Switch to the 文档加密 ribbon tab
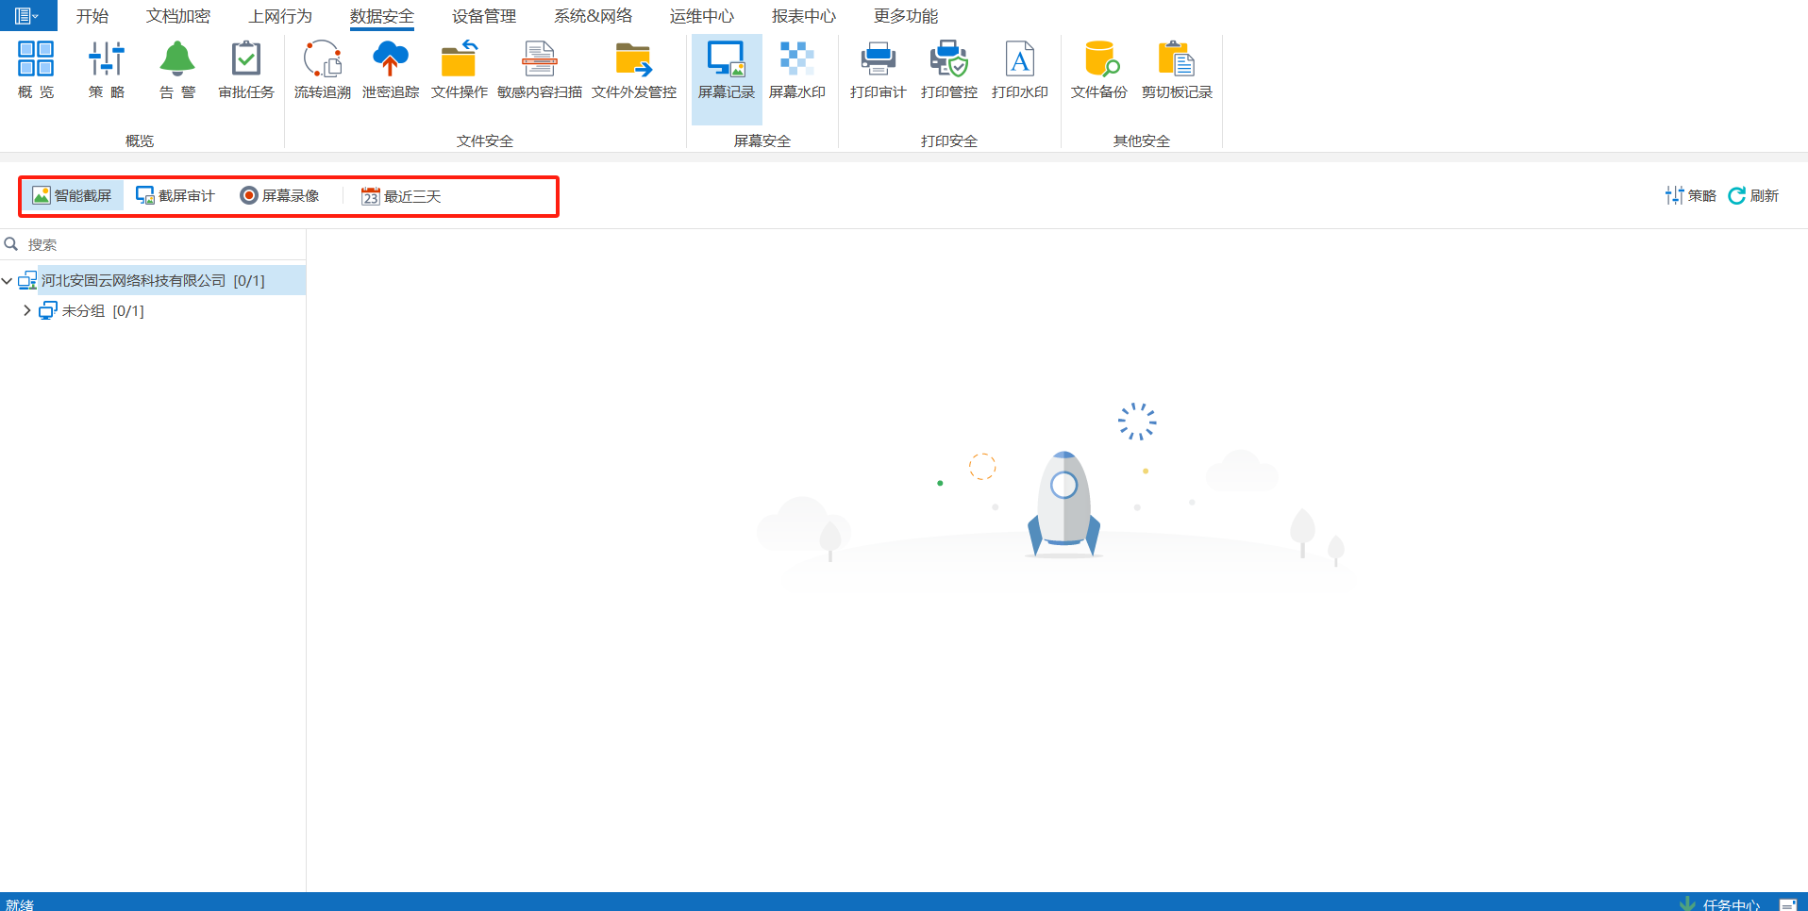The width and height of the screenshot is (1808, 911). pos(178,16)
